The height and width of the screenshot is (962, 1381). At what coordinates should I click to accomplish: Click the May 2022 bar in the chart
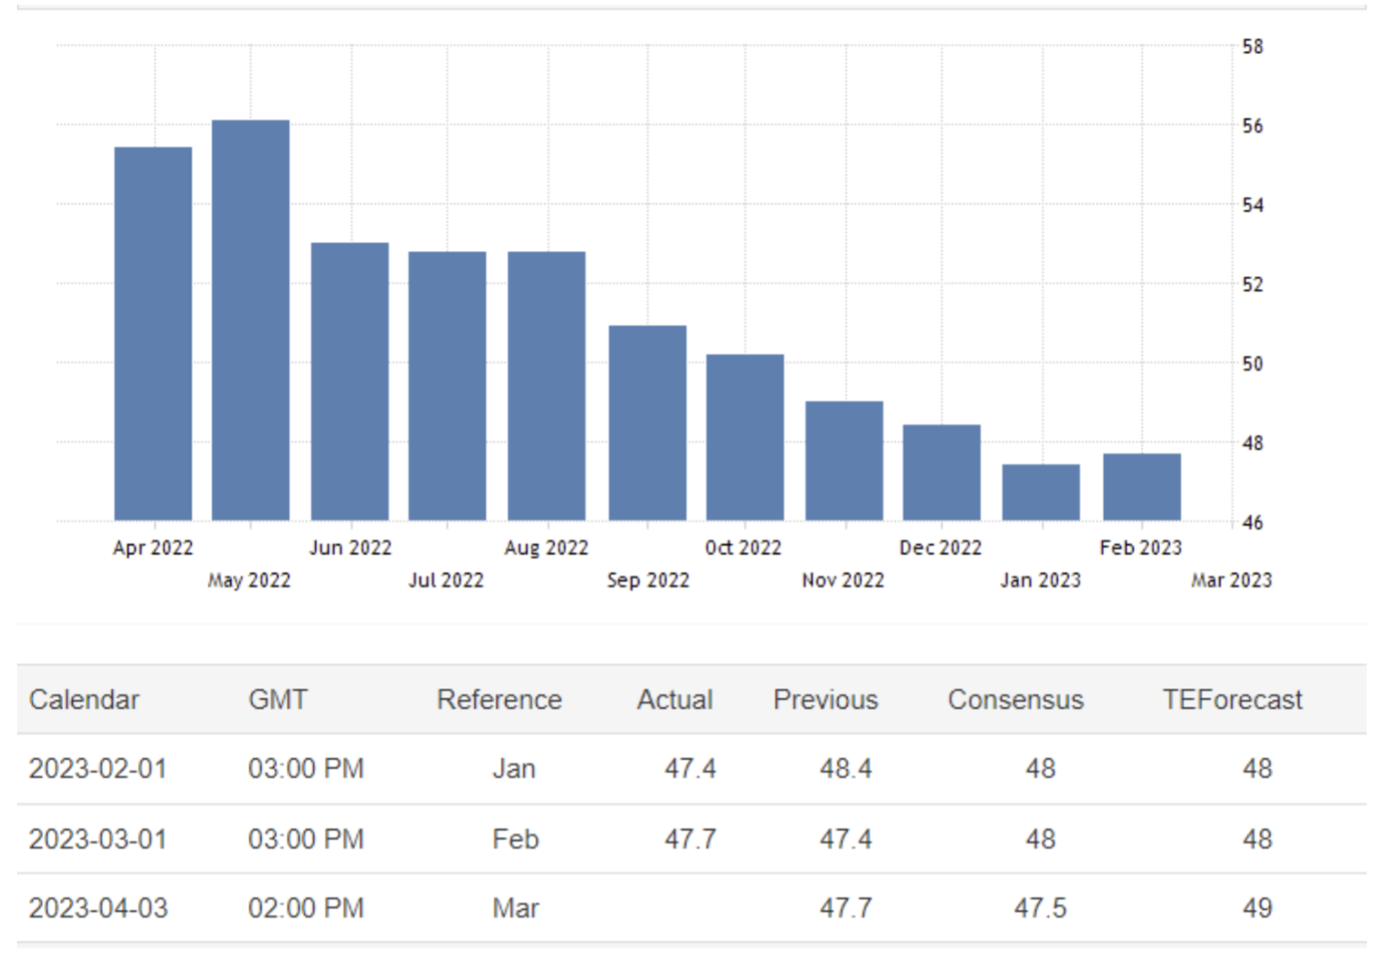pyautogui.click(x=251, y=321)
